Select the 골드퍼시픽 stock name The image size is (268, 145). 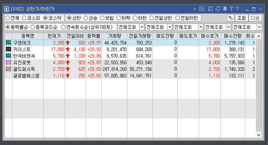coord(24,69)
